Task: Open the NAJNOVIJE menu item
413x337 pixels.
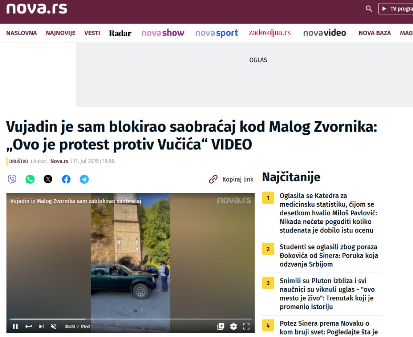Action: 61,33
